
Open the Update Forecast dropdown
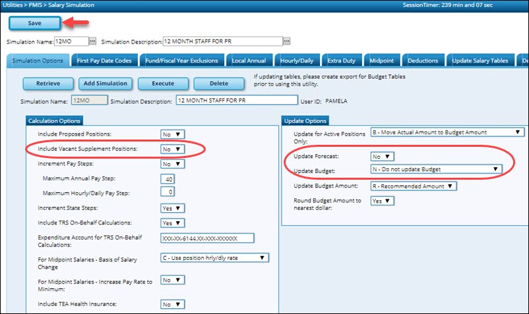click(x=383, y=157)
